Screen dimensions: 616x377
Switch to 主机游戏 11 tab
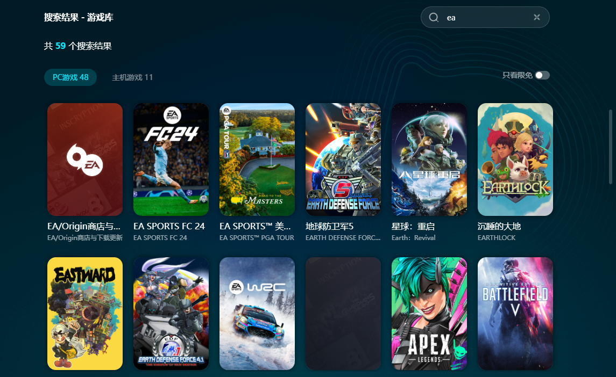[132, 77]
